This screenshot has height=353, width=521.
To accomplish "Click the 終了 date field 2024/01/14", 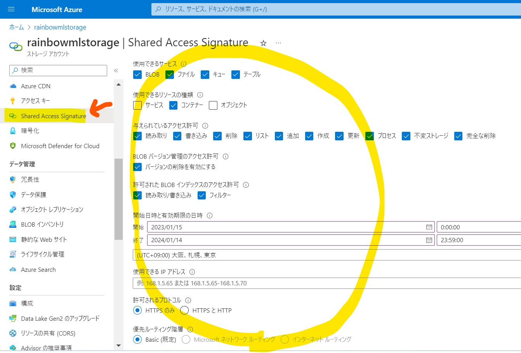I will click(x=291, y=240).
